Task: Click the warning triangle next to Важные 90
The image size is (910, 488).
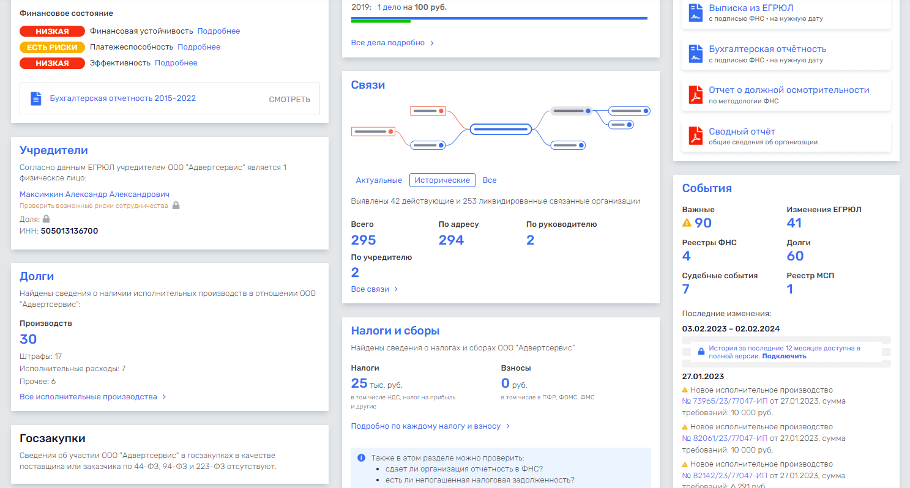Action: click(687, 223)
